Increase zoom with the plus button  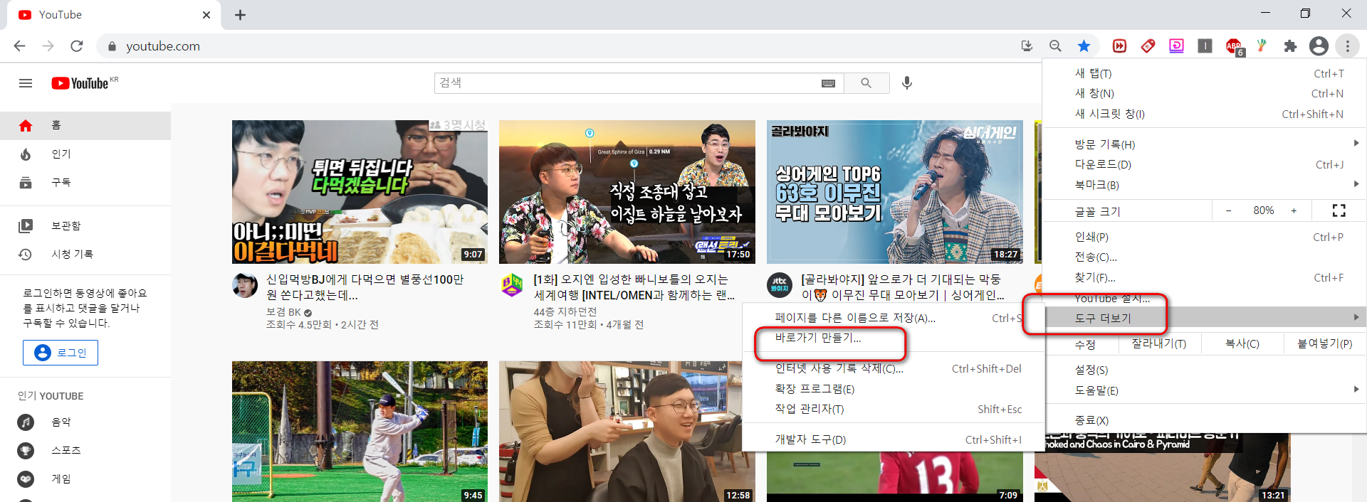1294,210
